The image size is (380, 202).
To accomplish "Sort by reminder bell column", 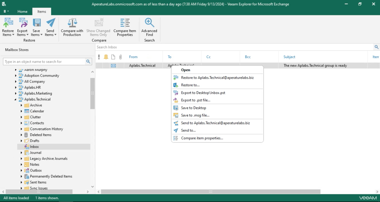I will coord(106,57).
